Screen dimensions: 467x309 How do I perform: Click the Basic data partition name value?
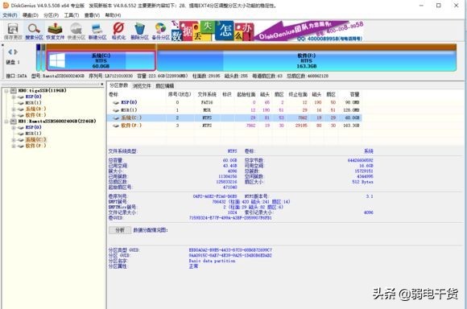click(212, 261)
